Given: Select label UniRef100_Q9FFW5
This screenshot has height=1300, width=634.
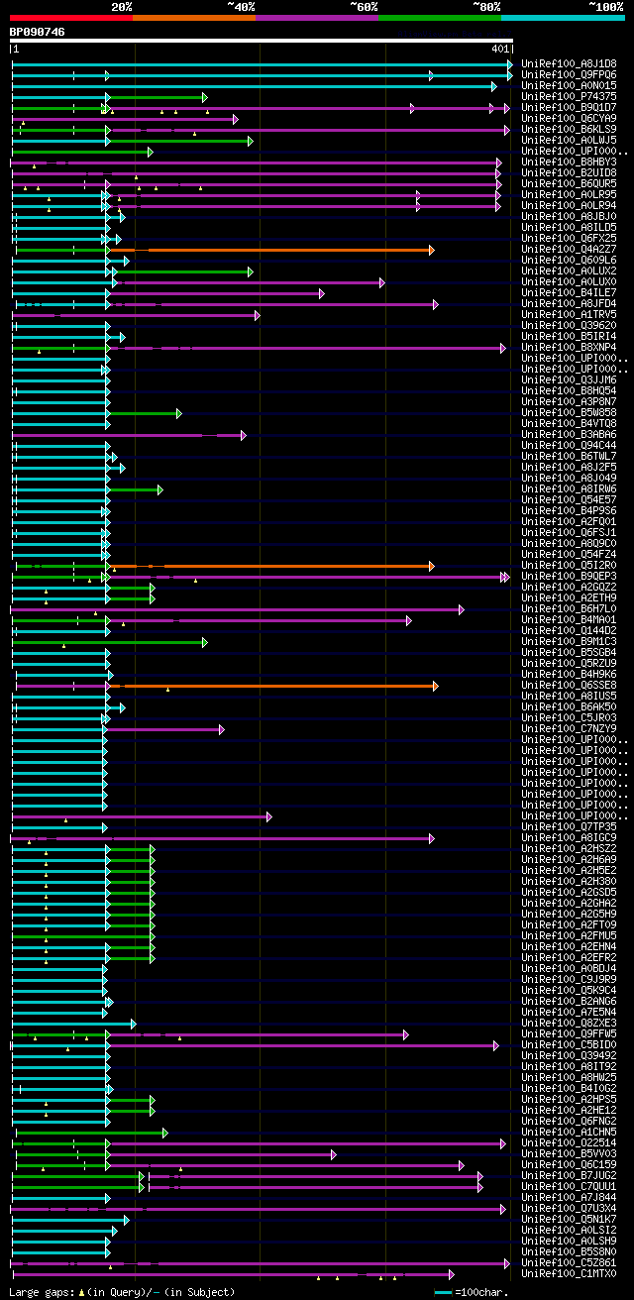Looking at the screenshot, I should point(569,1033).
